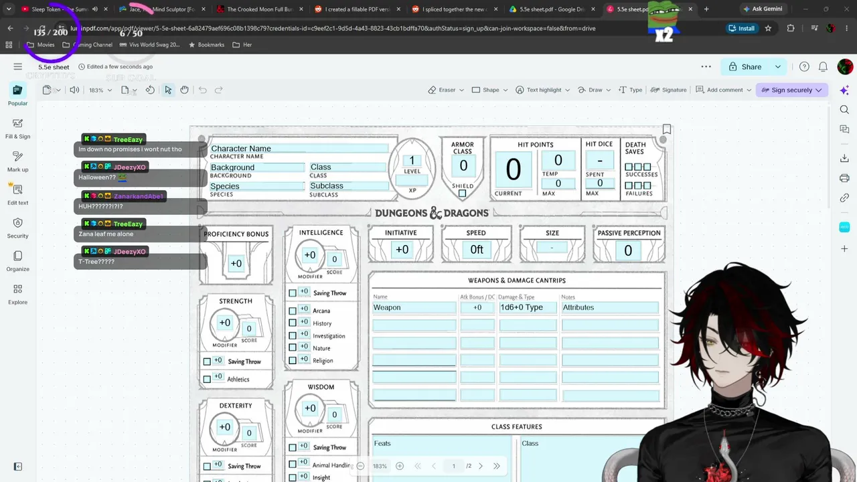Open the Share options arrow
This screenshot has height=482, width=857.
coord(778,67)
